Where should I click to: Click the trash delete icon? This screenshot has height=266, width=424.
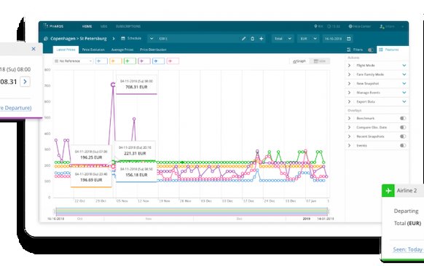tap(252, 39)
